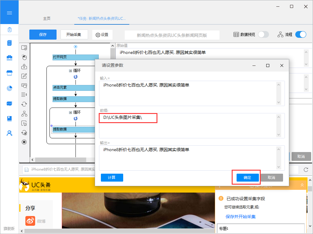Select the stop square tool in workflow toolbar
The height and width of the screenshot is (234, 313).
tap(24, 142)
